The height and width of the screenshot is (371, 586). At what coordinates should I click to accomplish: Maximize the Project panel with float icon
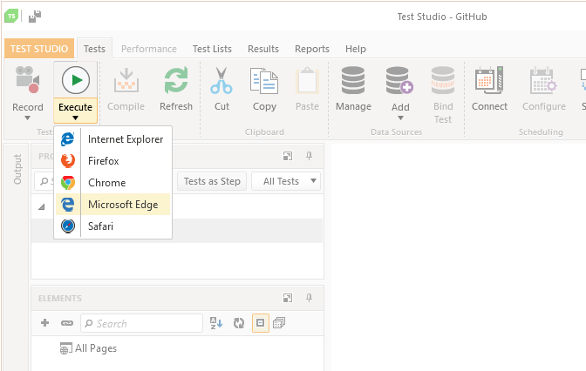(x=288, y=156)
